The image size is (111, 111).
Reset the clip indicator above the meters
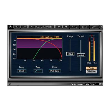coord(92,36)
